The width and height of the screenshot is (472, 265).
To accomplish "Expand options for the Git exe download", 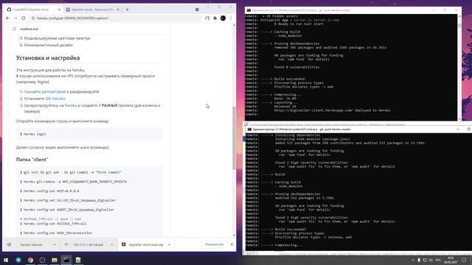I will tap(111, 244).
